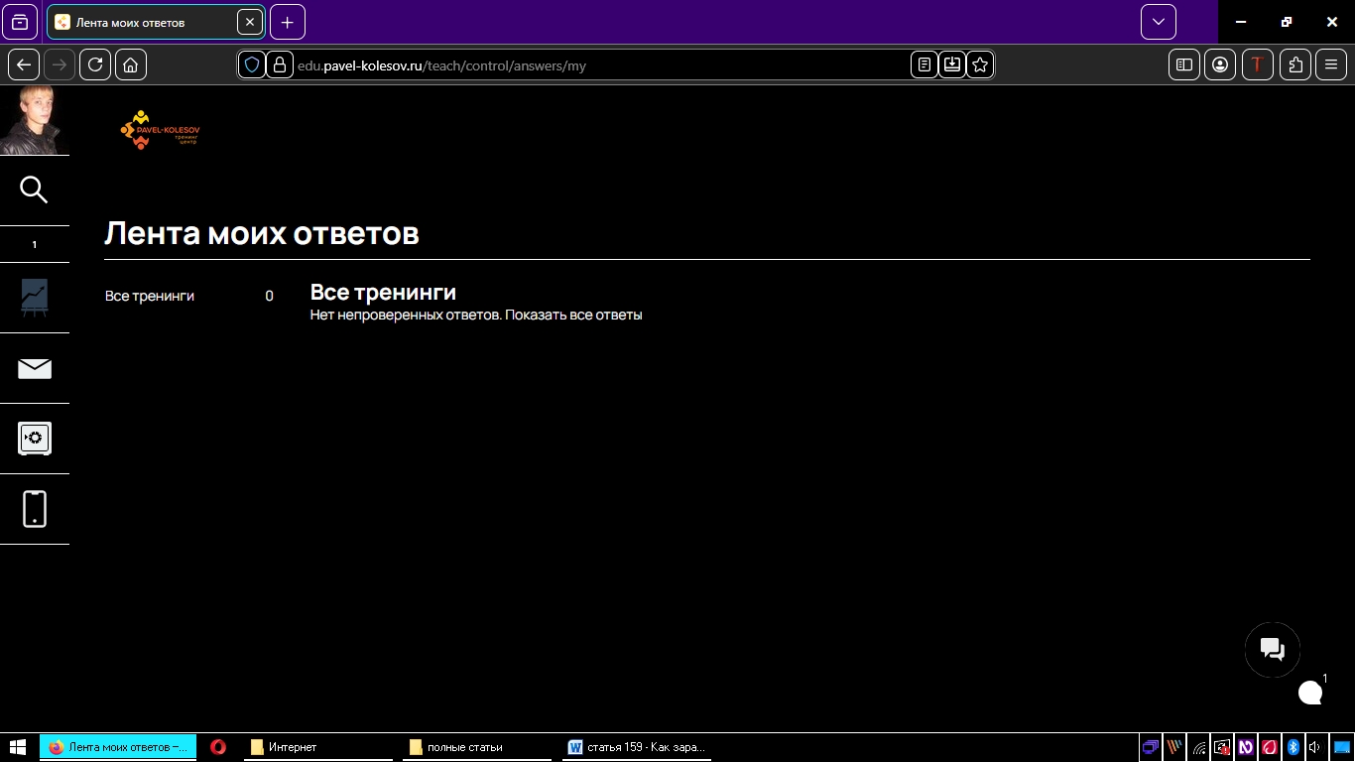Image resolution: width=1355 pixels, height=762 pixels.
Task: Open the chat widget bubble button
Action: tap(1272, 650)
